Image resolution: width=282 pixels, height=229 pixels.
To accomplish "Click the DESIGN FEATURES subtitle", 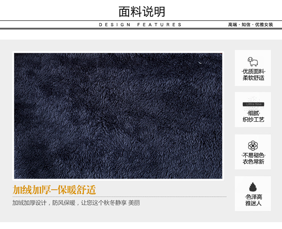I will (140, 25).
